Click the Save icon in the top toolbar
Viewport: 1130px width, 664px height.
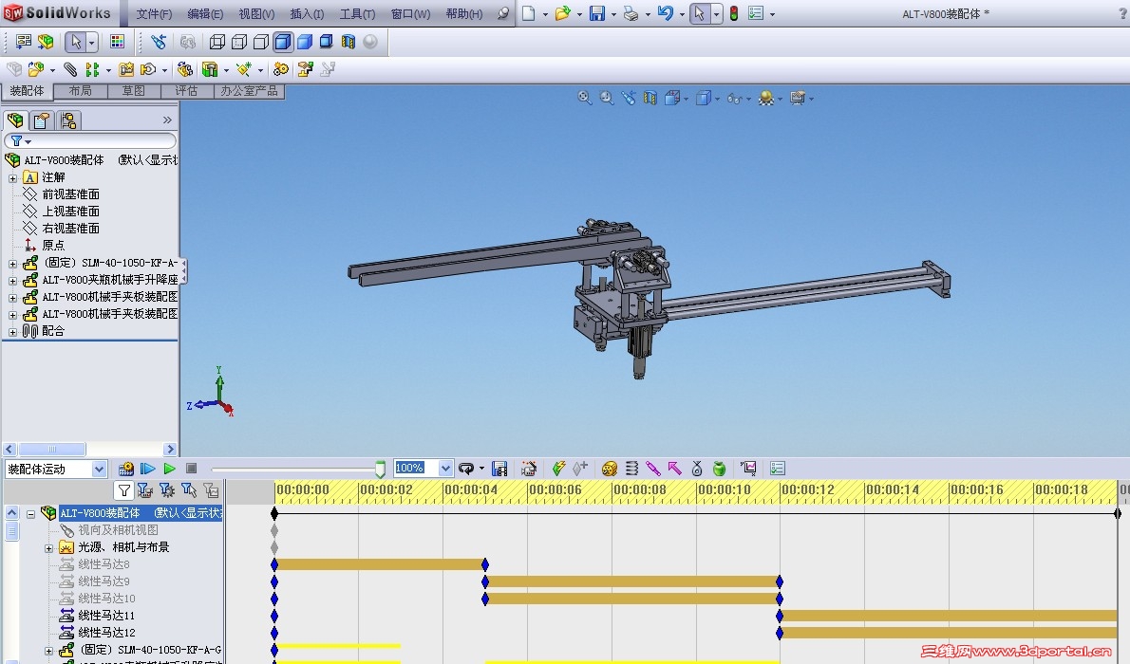(x=597, y=13)
